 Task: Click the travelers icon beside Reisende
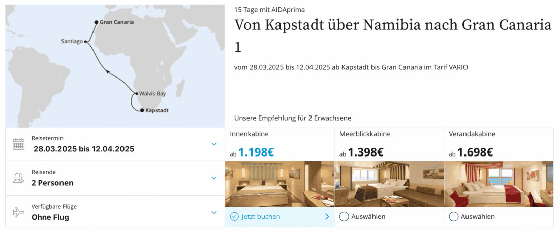tap(18, 178)
